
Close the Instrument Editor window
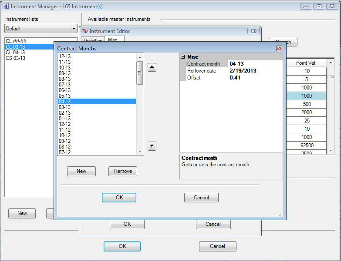click(x=253, y=31)
